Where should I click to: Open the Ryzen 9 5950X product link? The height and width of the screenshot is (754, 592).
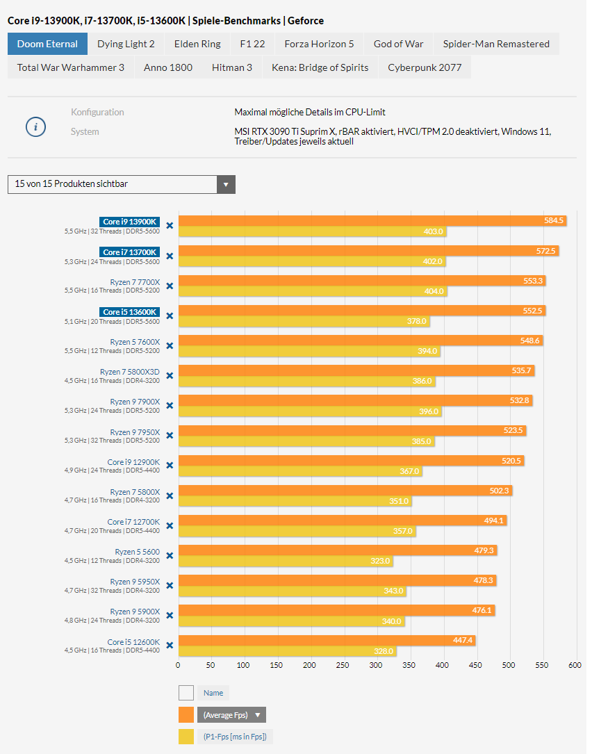click(x=135, y=582)
